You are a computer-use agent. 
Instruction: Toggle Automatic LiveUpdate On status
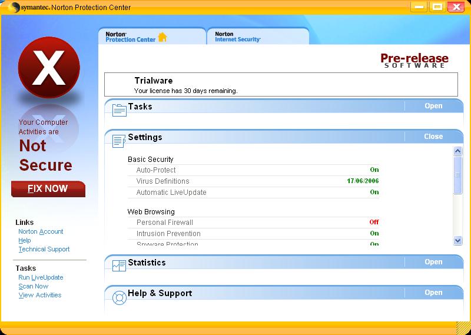coord(374,192)
